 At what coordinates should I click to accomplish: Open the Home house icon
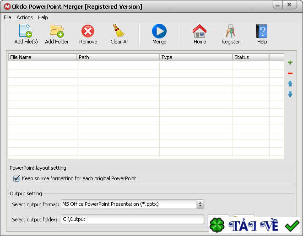tap(200, 31)
